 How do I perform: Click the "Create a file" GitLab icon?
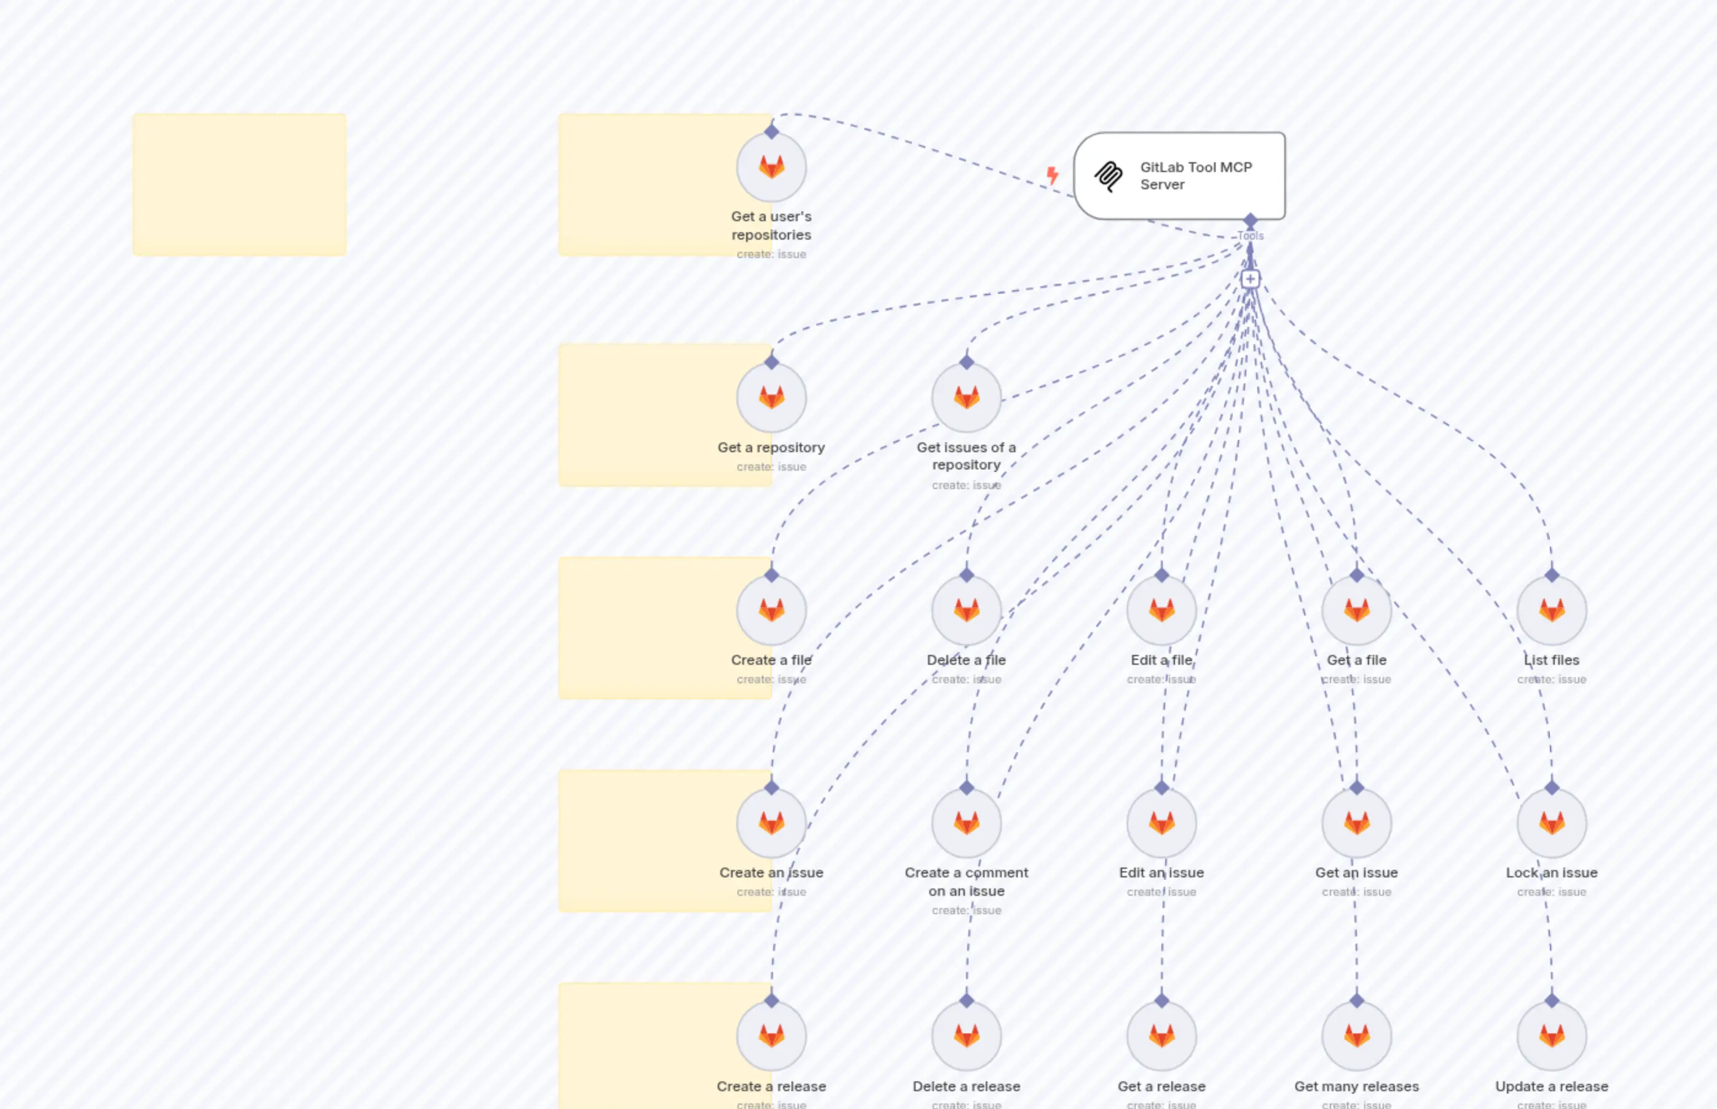(771, 609)
